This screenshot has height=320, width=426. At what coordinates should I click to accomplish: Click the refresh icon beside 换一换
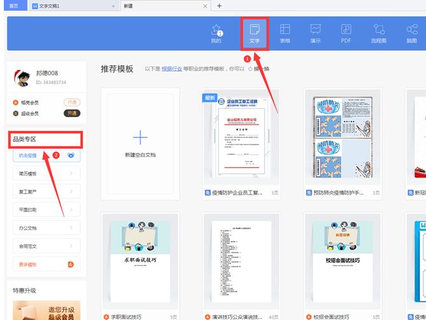251,69
